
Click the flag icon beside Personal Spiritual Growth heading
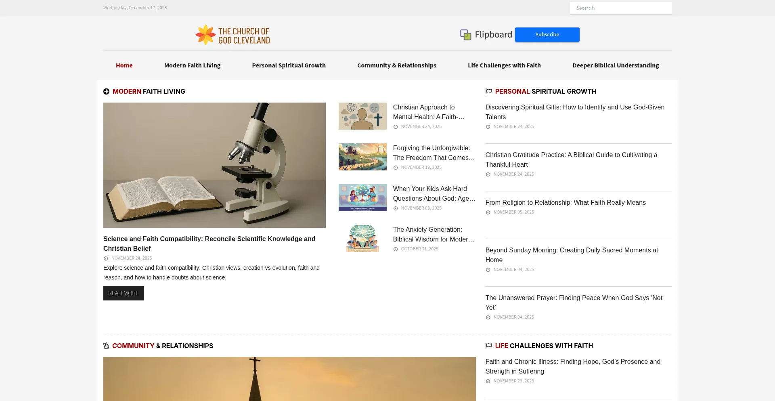pyautogui.click(x=488, y=91)
